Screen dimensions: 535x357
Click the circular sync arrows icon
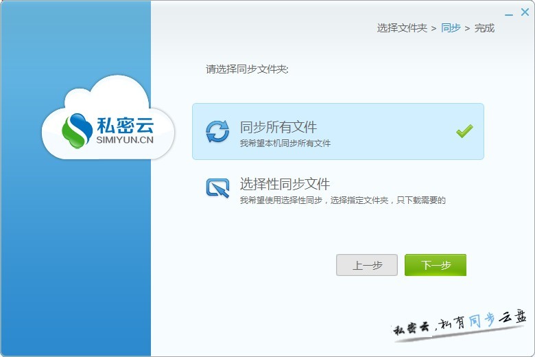[217, 130]
